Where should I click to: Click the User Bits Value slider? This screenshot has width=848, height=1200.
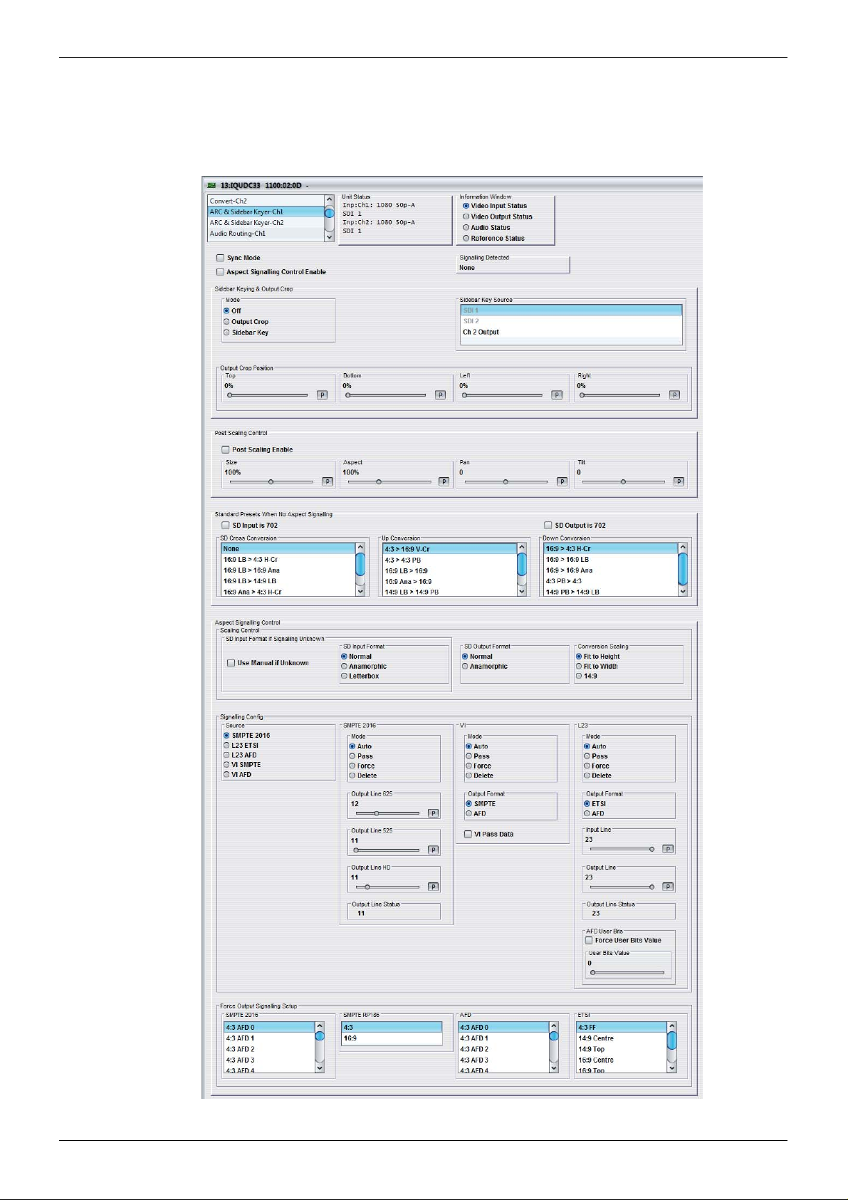click(627, 973)
